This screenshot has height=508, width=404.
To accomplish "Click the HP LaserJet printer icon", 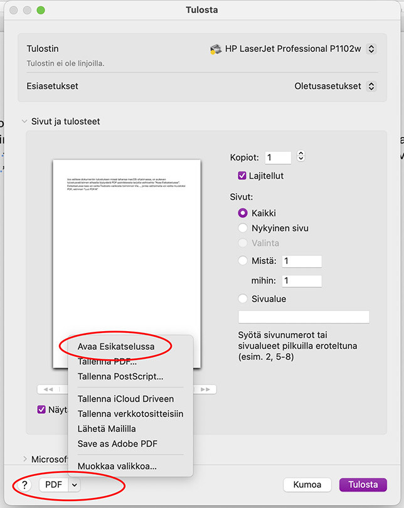I will point(216,49).
